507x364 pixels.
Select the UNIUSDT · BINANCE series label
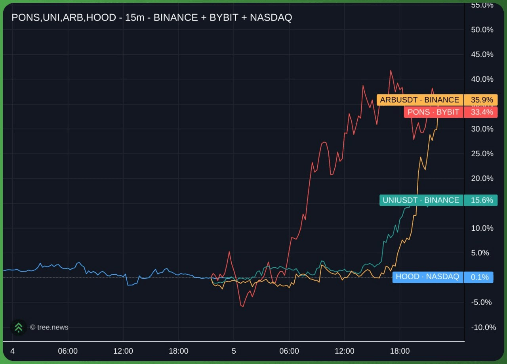coord(421,200)
